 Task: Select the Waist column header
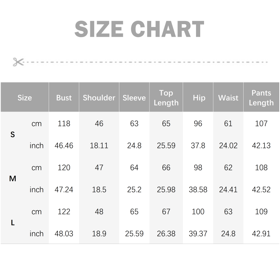pyautogui.click(x=228, y=98)
